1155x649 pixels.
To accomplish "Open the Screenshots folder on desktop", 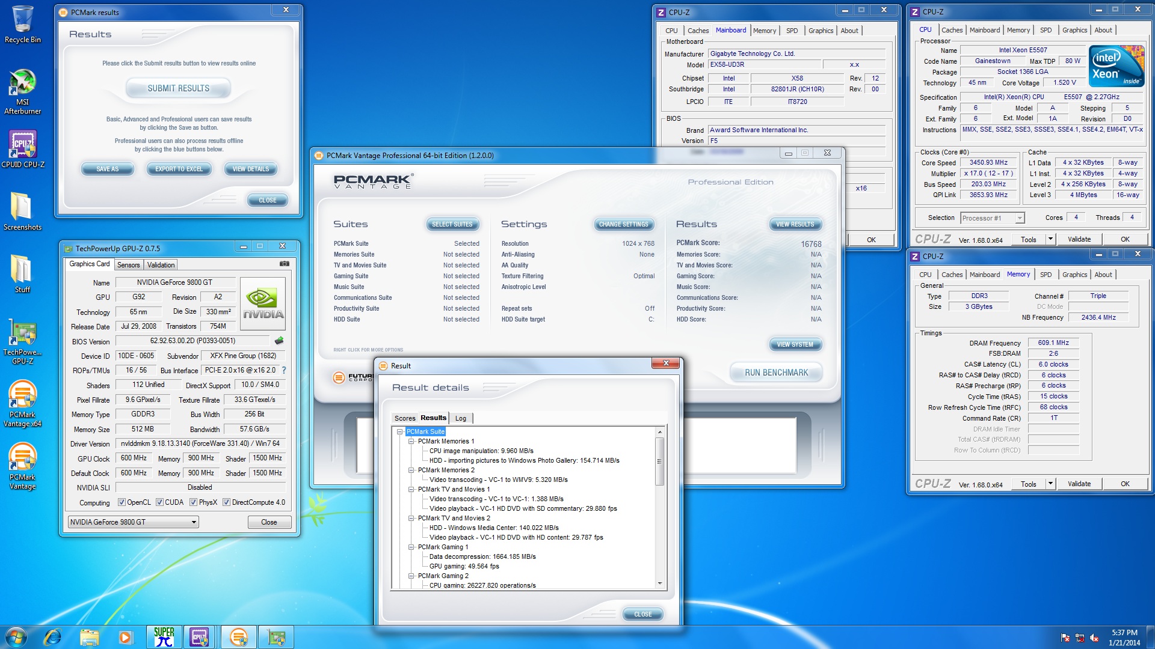I will [22, 212].
